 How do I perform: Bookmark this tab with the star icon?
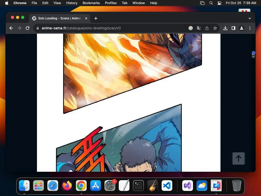click(215, 28)
